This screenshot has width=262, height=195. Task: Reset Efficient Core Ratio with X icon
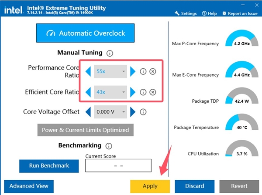153,92
